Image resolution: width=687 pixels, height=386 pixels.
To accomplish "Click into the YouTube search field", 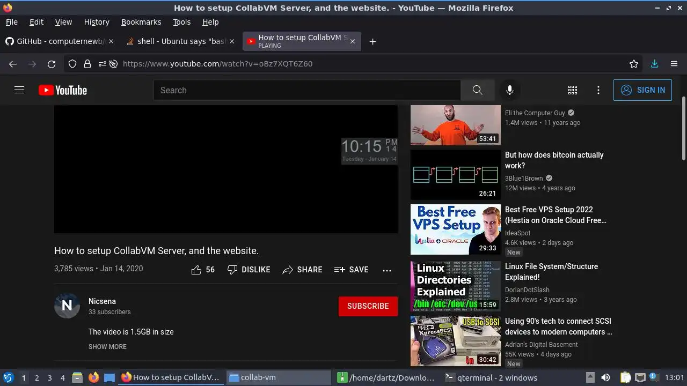I will click(307, 90).
